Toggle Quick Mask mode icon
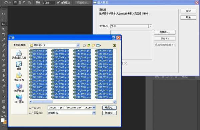The width and height of the screenshot is (200, 130). tap(4, 127)
